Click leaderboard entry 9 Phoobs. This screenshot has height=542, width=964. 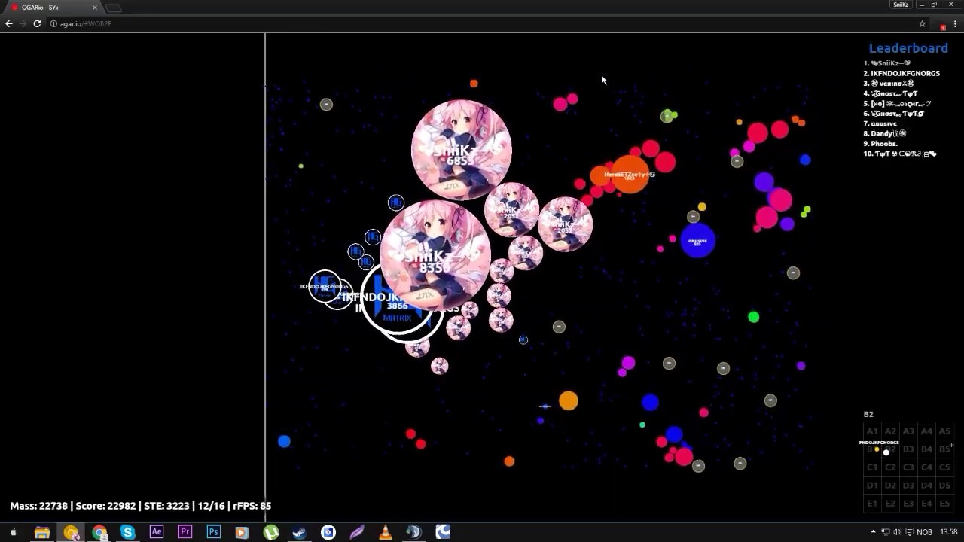pyautogui.click(x=880, y=143)
